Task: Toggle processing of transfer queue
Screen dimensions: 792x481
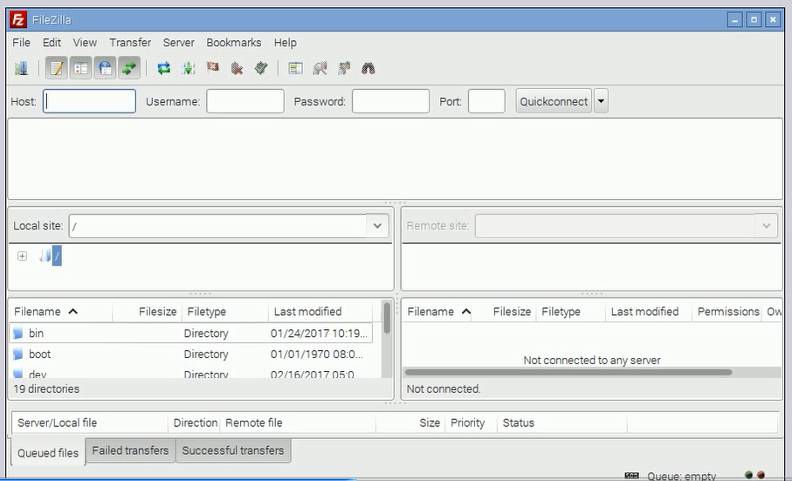Action: tap(188, 68)
